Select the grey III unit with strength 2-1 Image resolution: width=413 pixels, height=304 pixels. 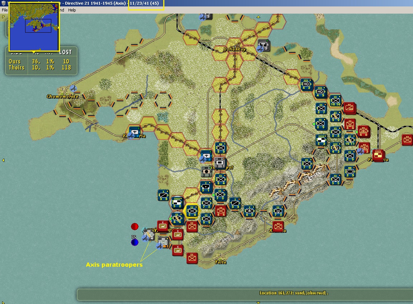[x=220, y=163]
